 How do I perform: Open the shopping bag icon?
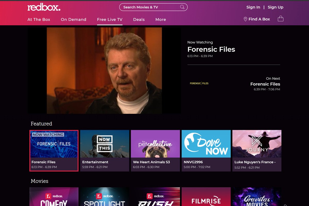[280, 19]
